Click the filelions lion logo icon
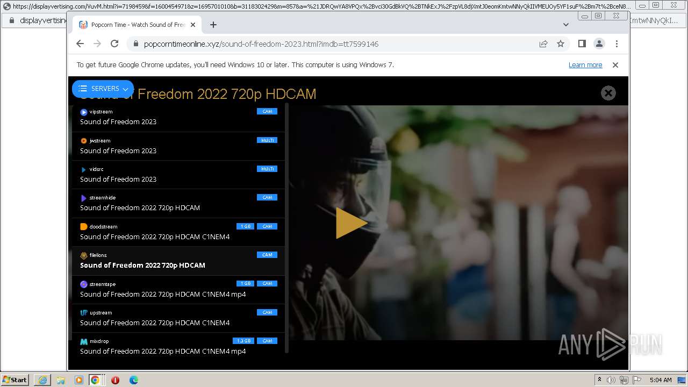The height and width of the screenshot is (387, 688). point(84,256)
